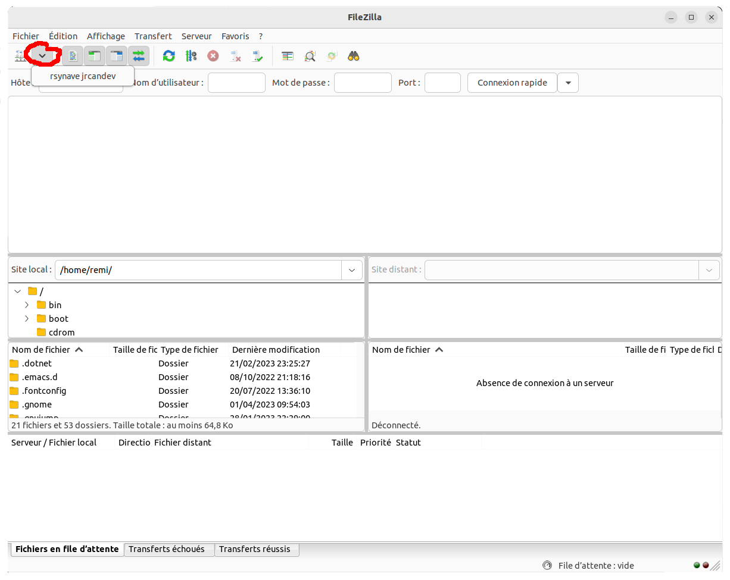Toggle message log display button
The width and height of the screenshot is (730, 580).
73,56
